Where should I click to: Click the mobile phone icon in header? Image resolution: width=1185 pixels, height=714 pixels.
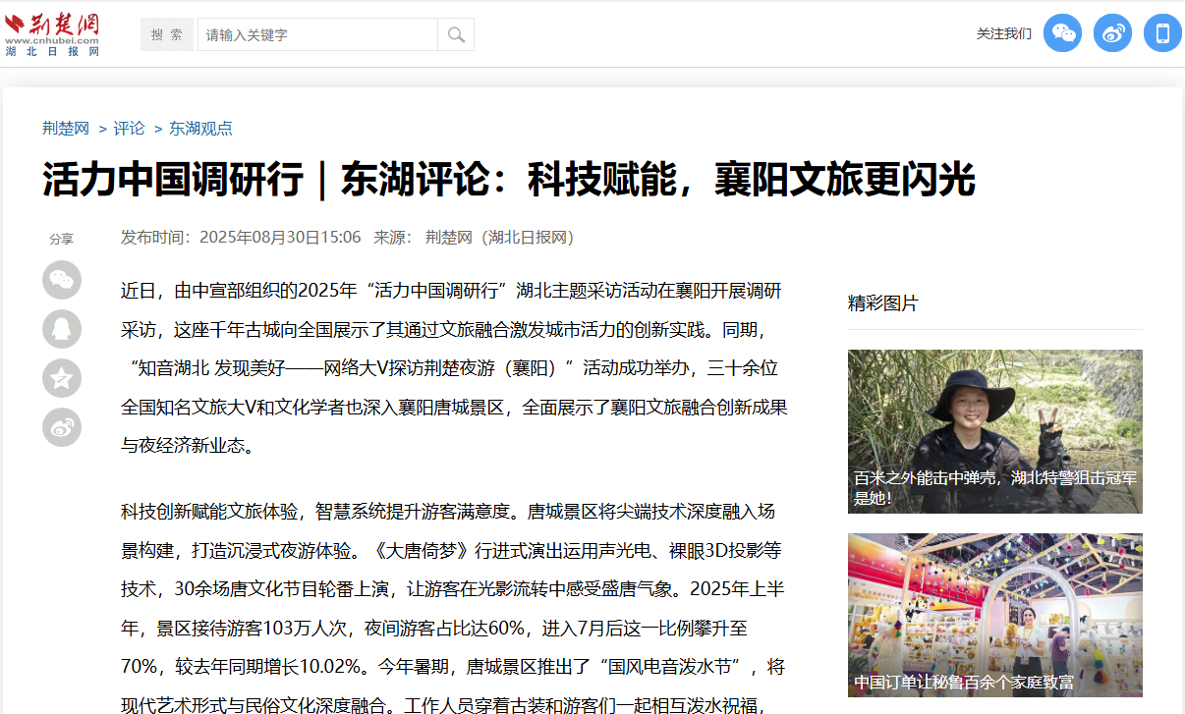pyautogui.click(x=1162, y=33)
